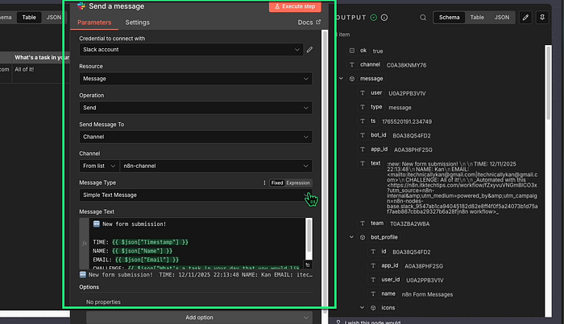The height and width of the screenshot is (324, 564).
Task: Select the ts schema field
Action: pos(373,121)
